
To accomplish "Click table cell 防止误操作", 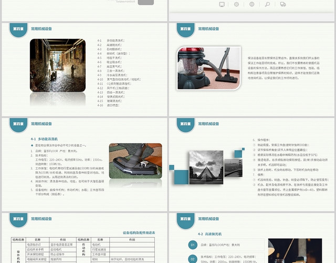I will (x=63, y=254).
